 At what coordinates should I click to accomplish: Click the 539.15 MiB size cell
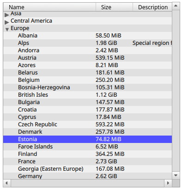110,58
